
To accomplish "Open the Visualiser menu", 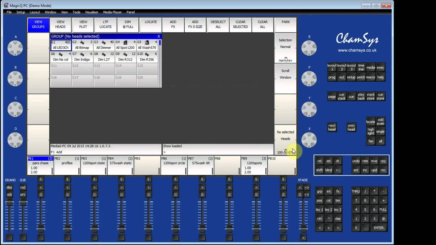I will [x=92, y=12].
